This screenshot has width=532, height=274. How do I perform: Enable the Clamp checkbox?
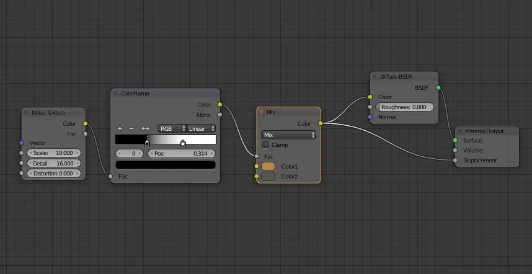coord(265,145)
